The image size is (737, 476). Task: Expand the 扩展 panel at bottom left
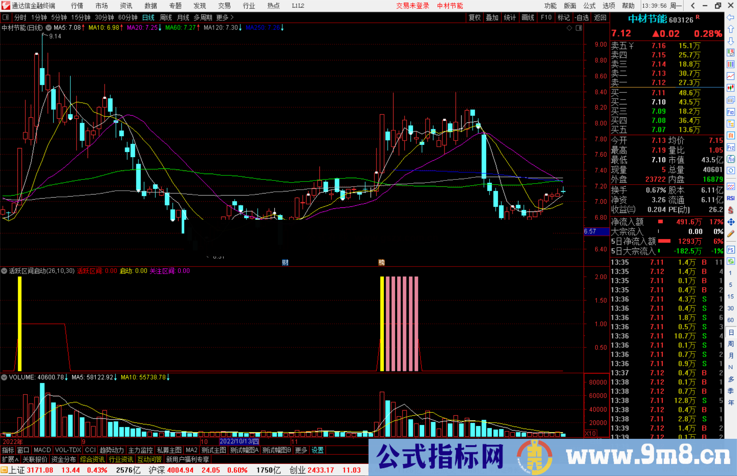click(10, 459)
